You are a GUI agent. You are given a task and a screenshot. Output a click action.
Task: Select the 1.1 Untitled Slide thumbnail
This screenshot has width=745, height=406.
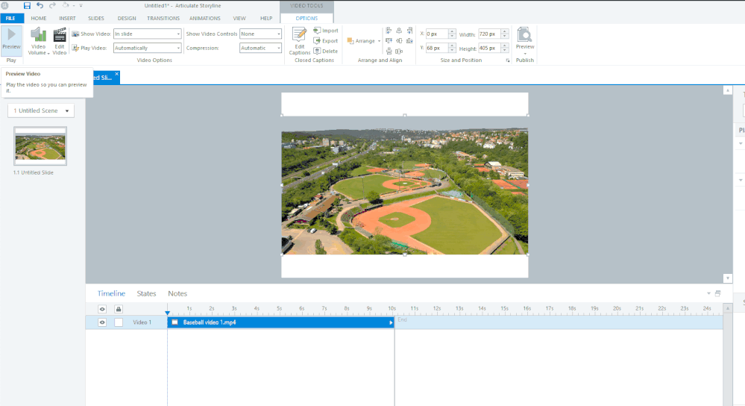pos(40,146)
